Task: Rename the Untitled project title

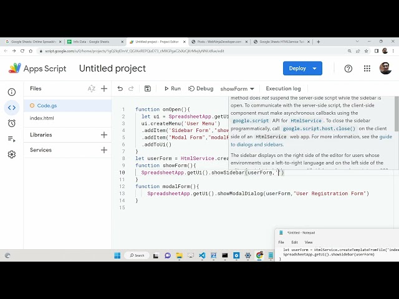Action: [112, 69]
